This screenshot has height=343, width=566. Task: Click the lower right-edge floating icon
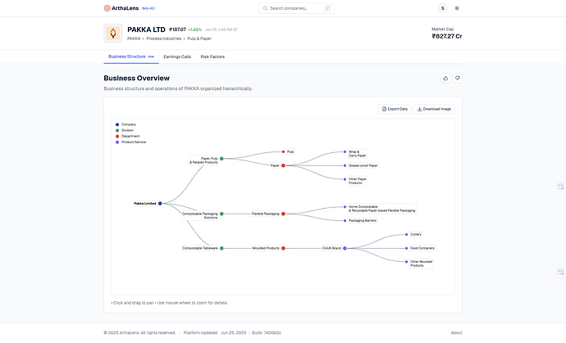560,272
